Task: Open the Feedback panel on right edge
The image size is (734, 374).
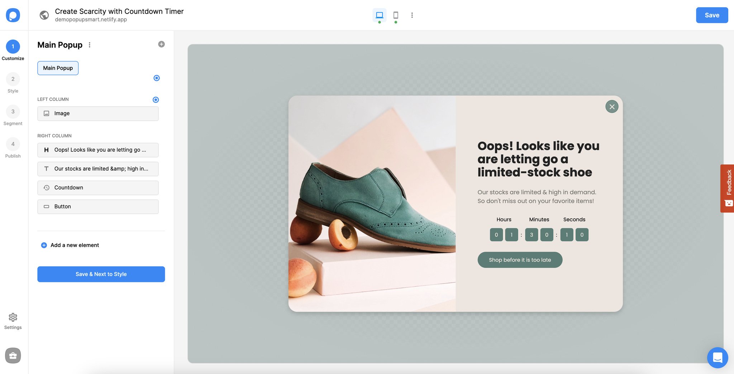Action: [x=728, y=189]
